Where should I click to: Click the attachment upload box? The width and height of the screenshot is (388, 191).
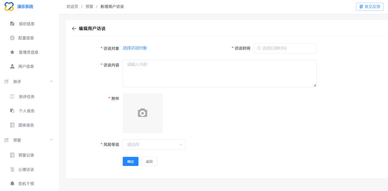143,113
